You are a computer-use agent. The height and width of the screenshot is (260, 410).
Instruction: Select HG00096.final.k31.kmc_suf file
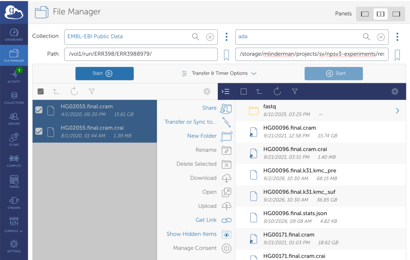click(x=321, y=196)
